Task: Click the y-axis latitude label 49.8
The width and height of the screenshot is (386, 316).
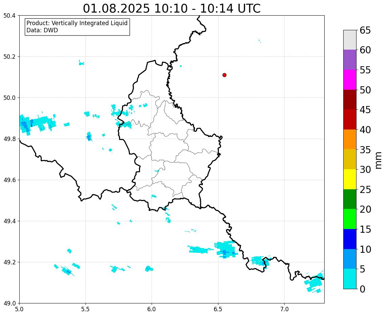Action: [x=9, y=139]
